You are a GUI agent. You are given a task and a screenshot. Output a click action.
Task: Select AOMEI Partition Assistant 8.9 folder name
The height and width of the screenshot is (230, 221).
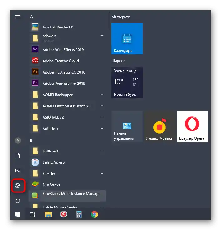66,106
